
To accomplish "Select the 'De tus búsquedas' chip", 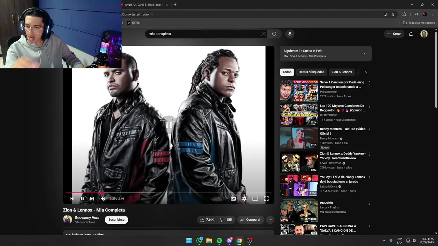I will pyautogui.click(x=311, y=72).
